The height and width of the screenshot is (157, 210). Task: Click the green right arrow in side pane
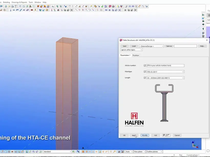coord(203,25)
